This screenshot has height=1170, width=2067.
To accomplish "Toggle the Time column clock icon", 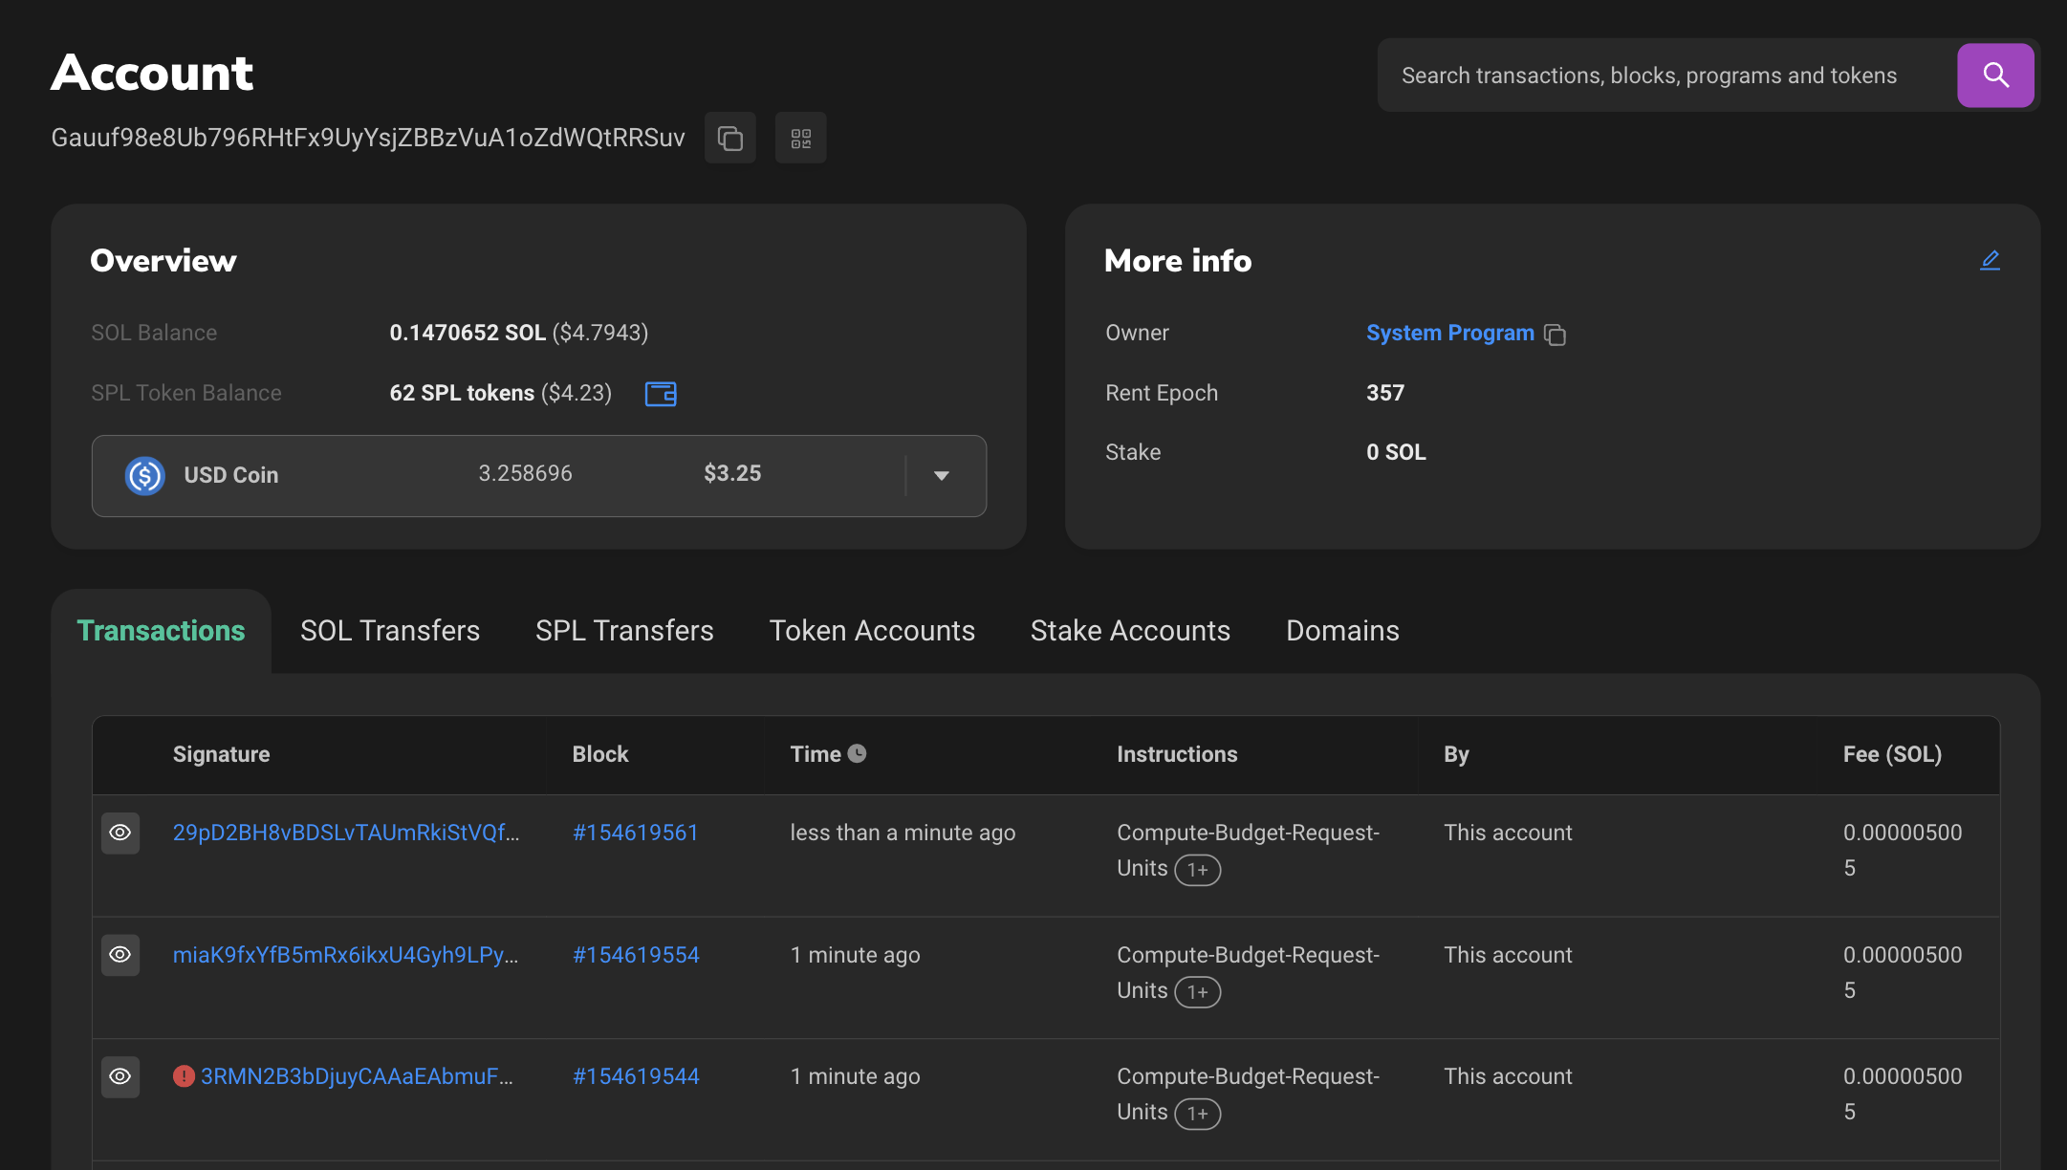I will click(x=857, y=754).
